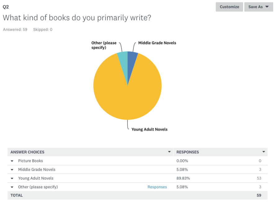Expand the Other (please specify) row arrow
The height and width of the screenshot is (210, 275).
tap(12, 187)
